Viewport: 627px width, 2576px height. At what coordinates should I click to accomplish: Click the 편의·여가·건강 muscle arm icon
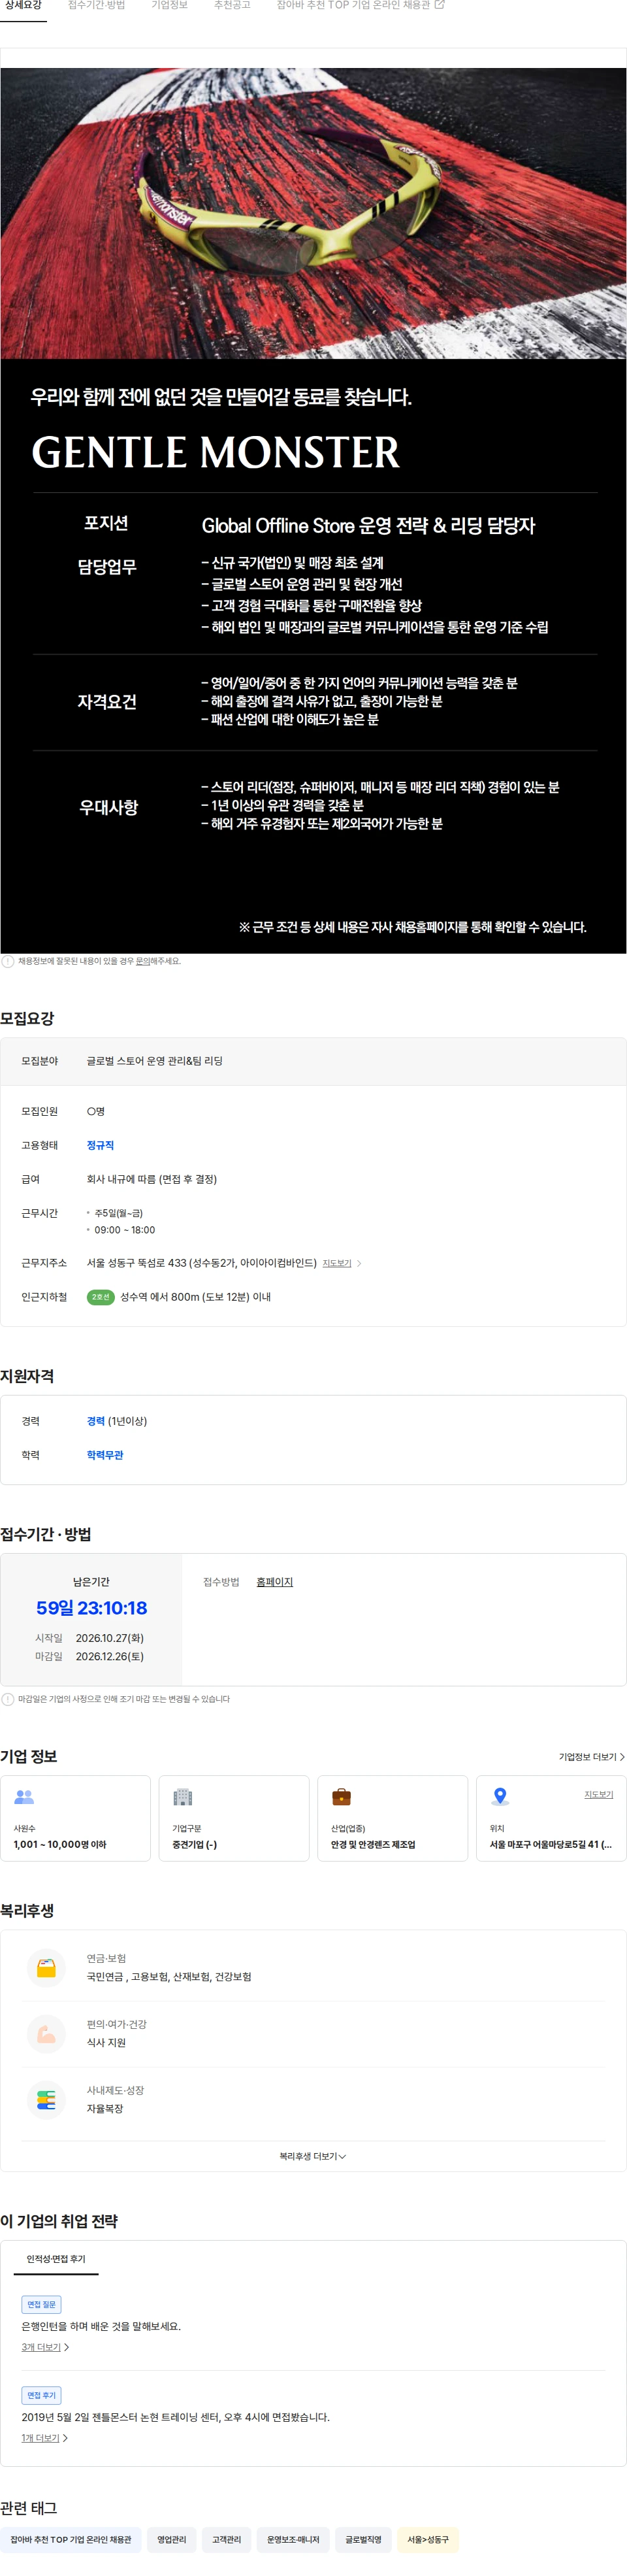pos(46,2034)
